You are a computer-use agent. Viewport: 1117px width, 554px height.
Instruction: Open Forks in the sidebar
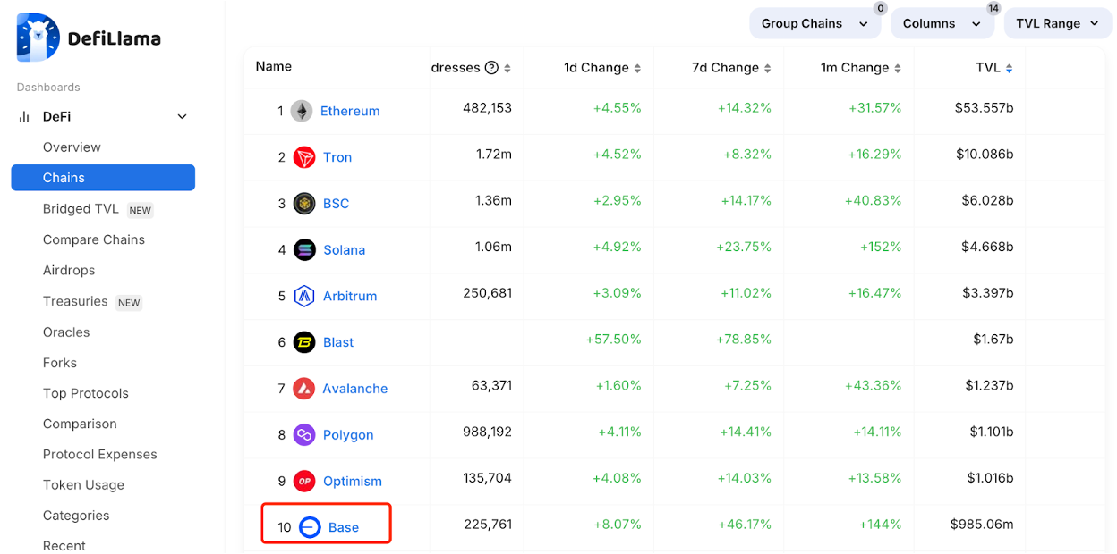(x=60, y=363)
